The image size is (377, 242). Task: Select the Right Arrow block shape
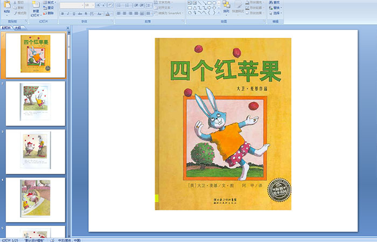[209, 8]
